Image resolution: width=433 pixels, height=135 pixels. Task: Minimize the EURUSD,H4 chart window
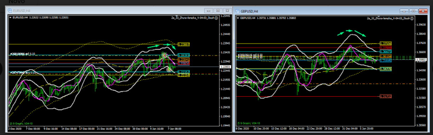[x=209, y=11]
